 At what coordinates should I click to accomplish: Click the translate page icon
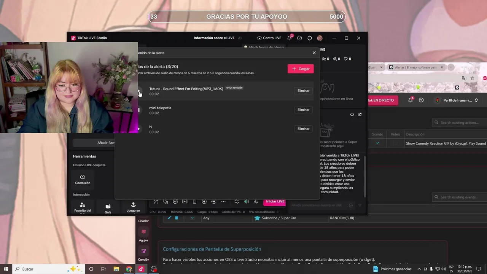click(x=464, y=78)
